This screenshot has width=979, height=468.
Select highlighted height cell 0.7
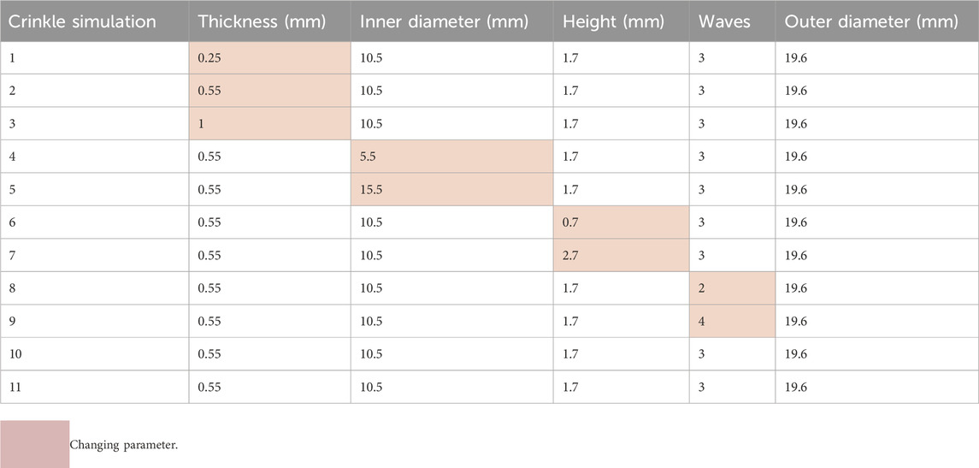coord(622,222)
